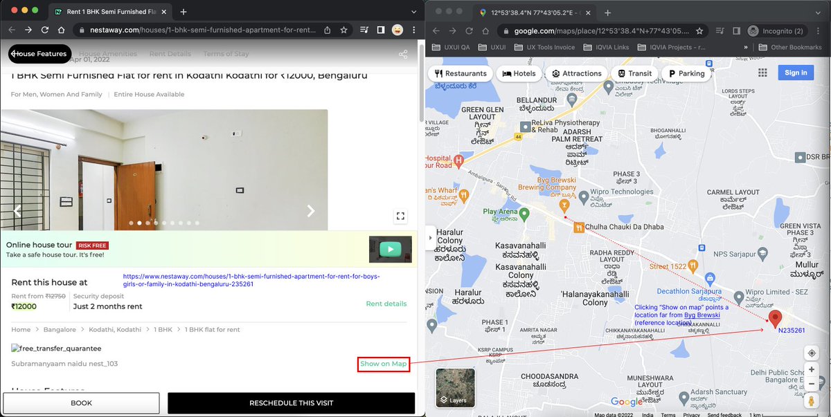Expand the tab search arrow in the Nestaway window

click(413, 12)
